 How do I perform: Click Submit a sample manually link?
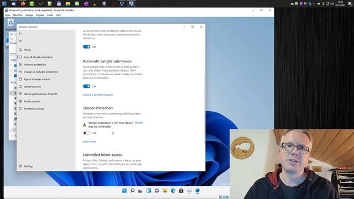coord(98,95)
